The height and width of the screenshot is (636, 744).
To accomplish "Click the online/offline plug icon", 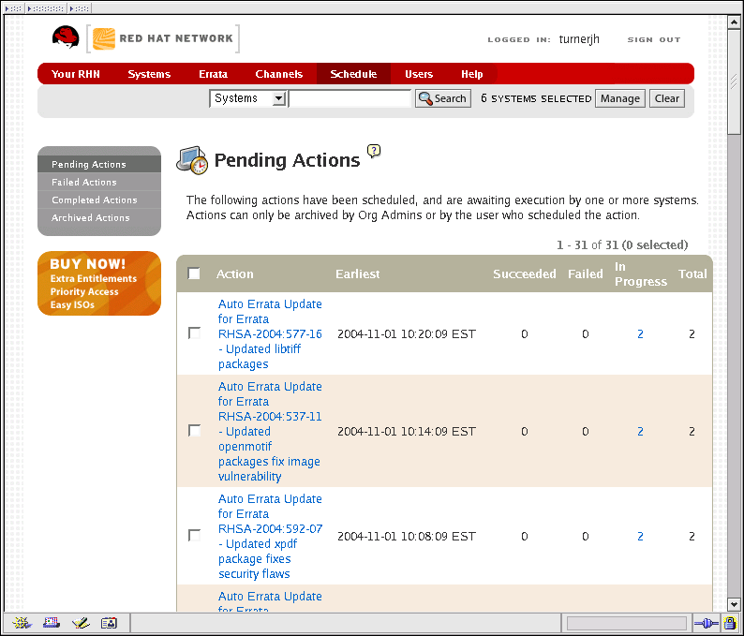I will (x=706, y=623).
